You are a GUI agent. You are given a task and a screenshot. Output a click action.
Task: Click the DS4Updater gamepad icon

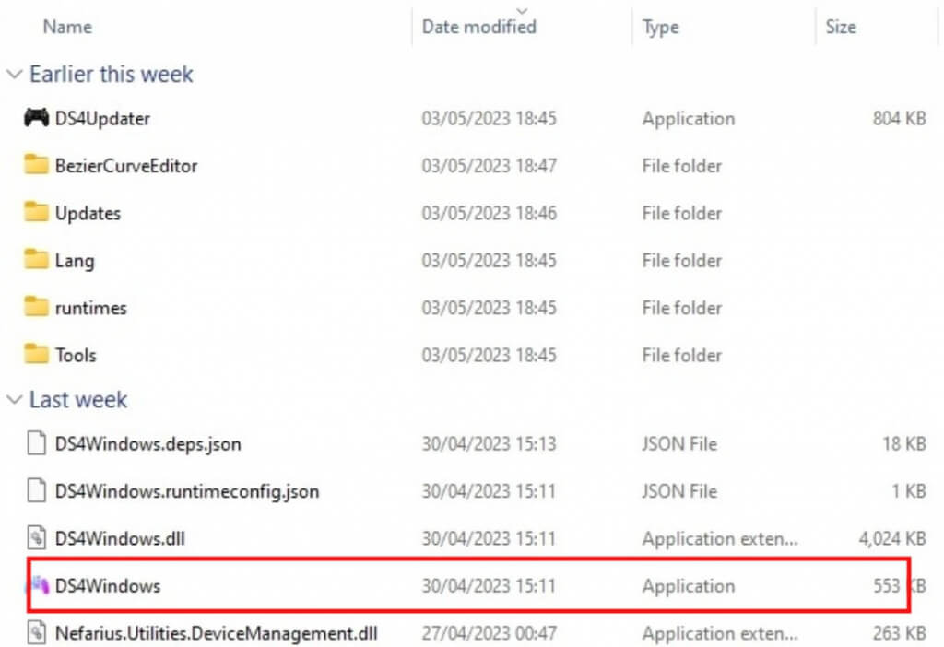click(x=36, y=118)
